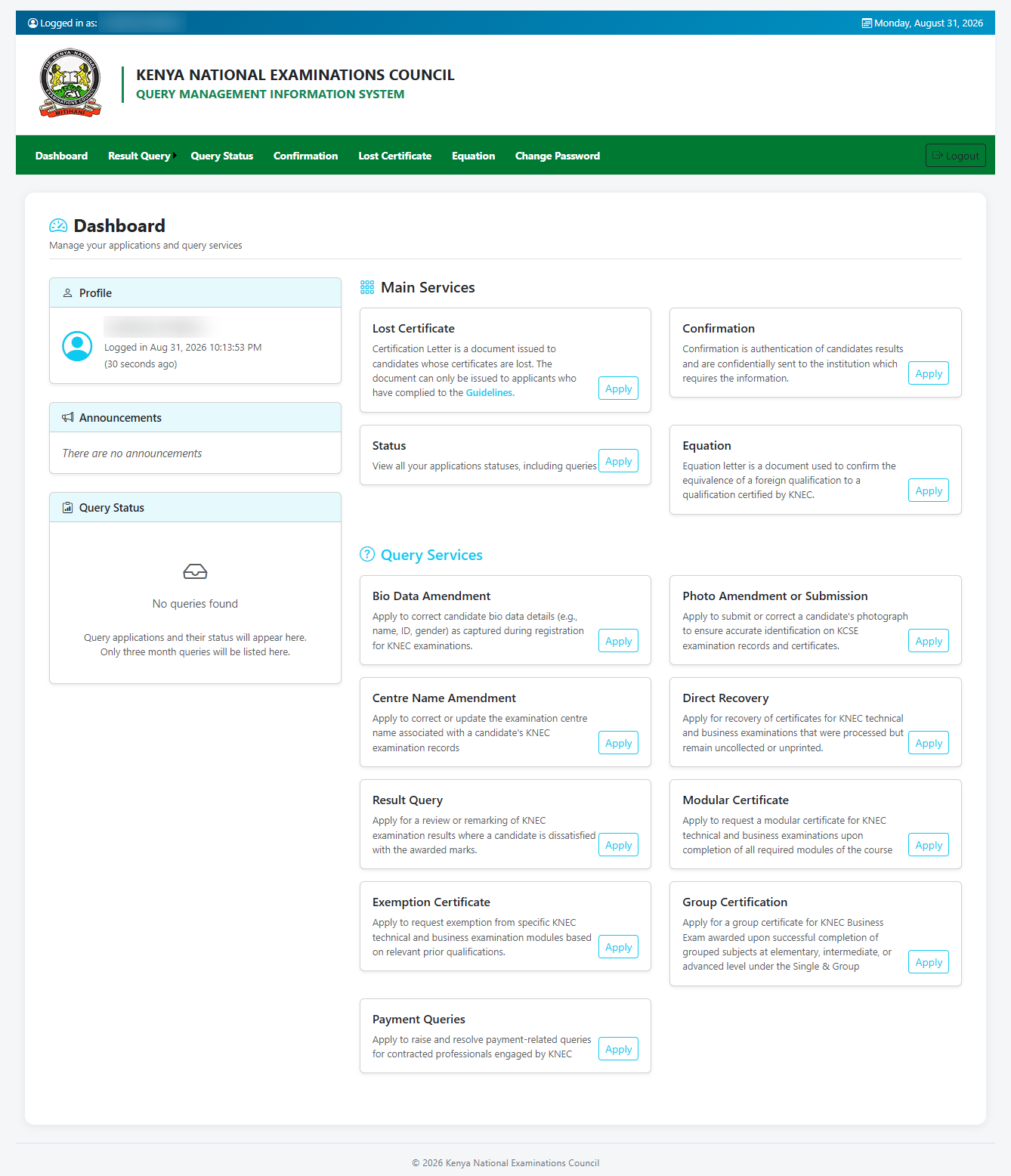Screen dimensions: 1011x1176
Task: Click the Main Services grid icon
Action: tap(367, 287)
